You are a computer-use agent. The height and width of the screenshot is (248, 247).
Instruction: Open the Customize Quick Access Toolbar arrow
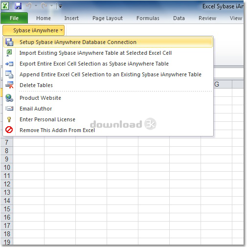60,6
